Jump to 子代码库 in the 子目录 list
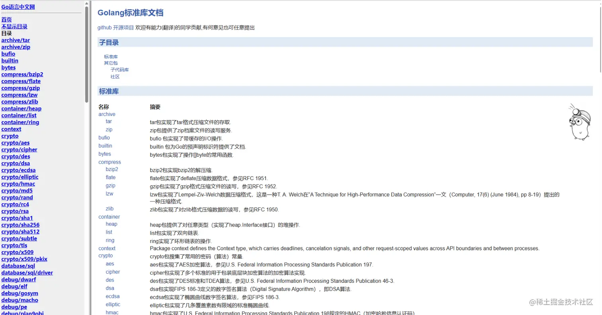Image resolution: width=602 pixels, height=315 pixels. (119, 70)
